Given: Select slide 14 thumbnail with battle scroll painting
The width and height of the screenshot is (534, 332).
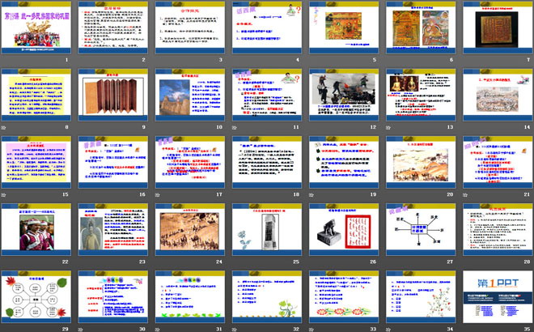Looking at the screenshot, I should click(x=498, y=95).
